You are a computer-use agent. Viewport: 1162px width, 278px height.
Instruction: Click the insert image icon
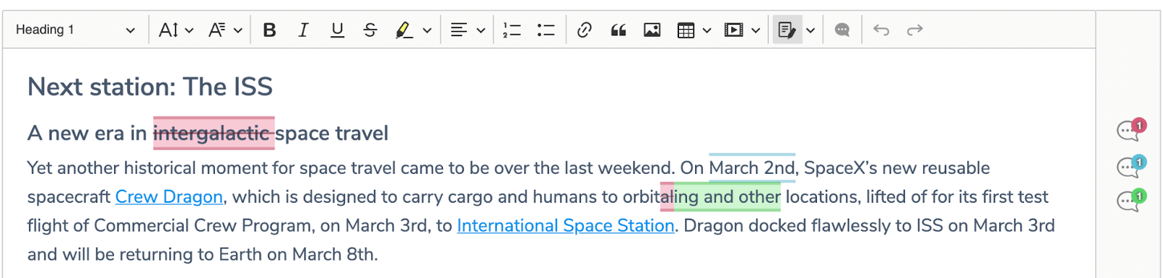tap(652, 30)
